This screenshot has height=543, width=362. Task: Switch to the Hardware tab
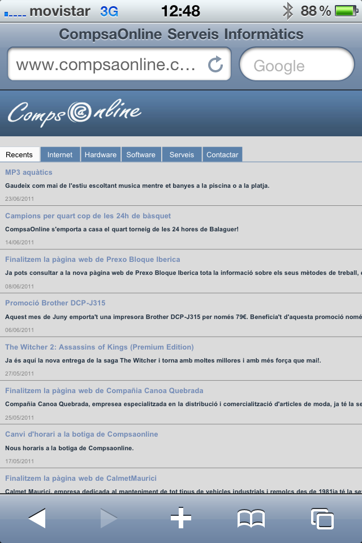(x=101, y=155)
